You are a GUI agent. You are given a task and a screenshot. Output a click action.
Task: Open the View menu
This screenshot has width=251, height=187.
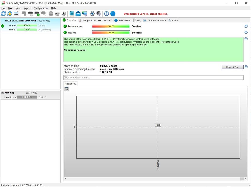point(18,8)
